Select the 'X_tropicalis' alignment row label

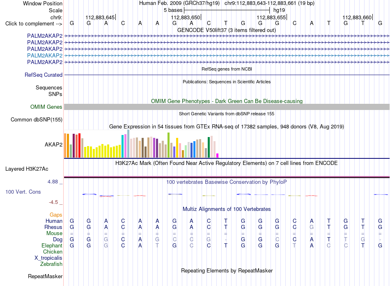pyautogui.click(x=48, y=258)
